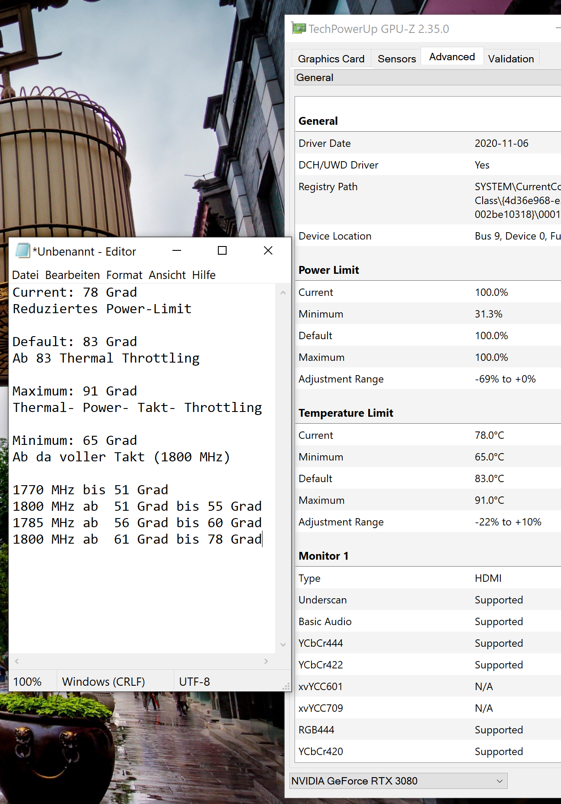Click the resize grip at Editor's corner

(x=286, y=686)
